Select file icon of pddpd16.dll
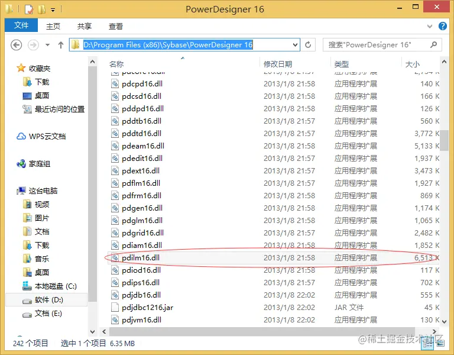This screenshot has height=355, width=454. pos(115,109)
